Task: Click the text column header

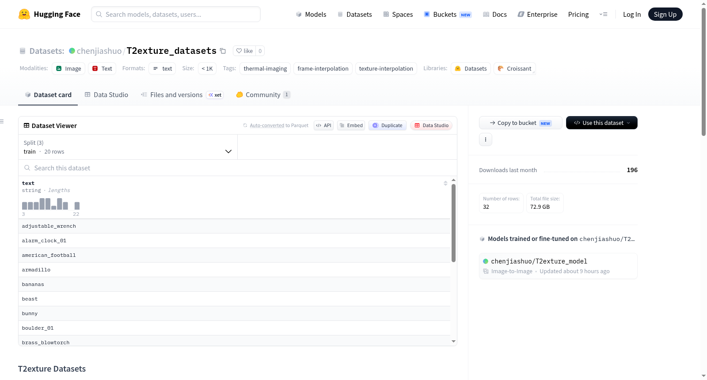Action: coord(28,183)
